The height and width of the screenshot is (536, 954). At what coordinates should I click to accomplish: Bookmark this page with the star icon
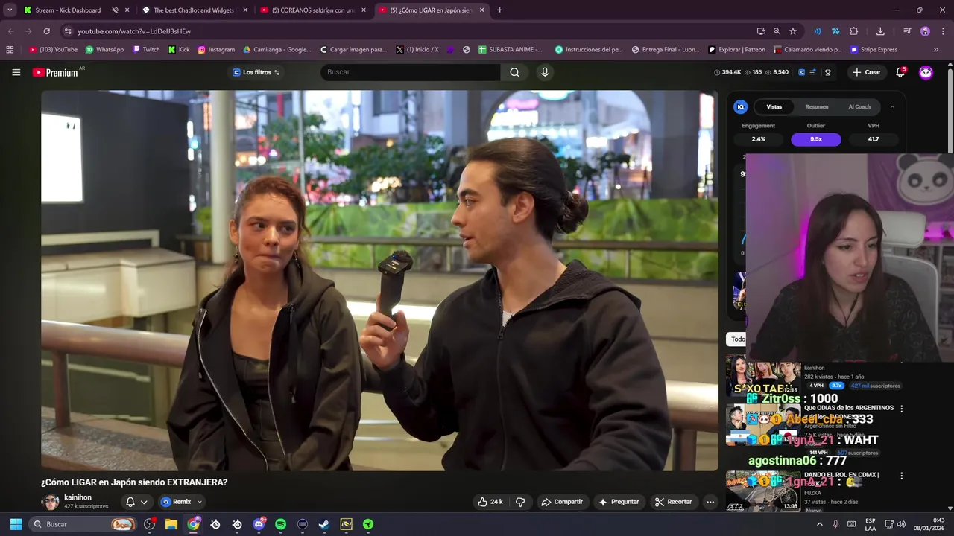coord(793,31)
